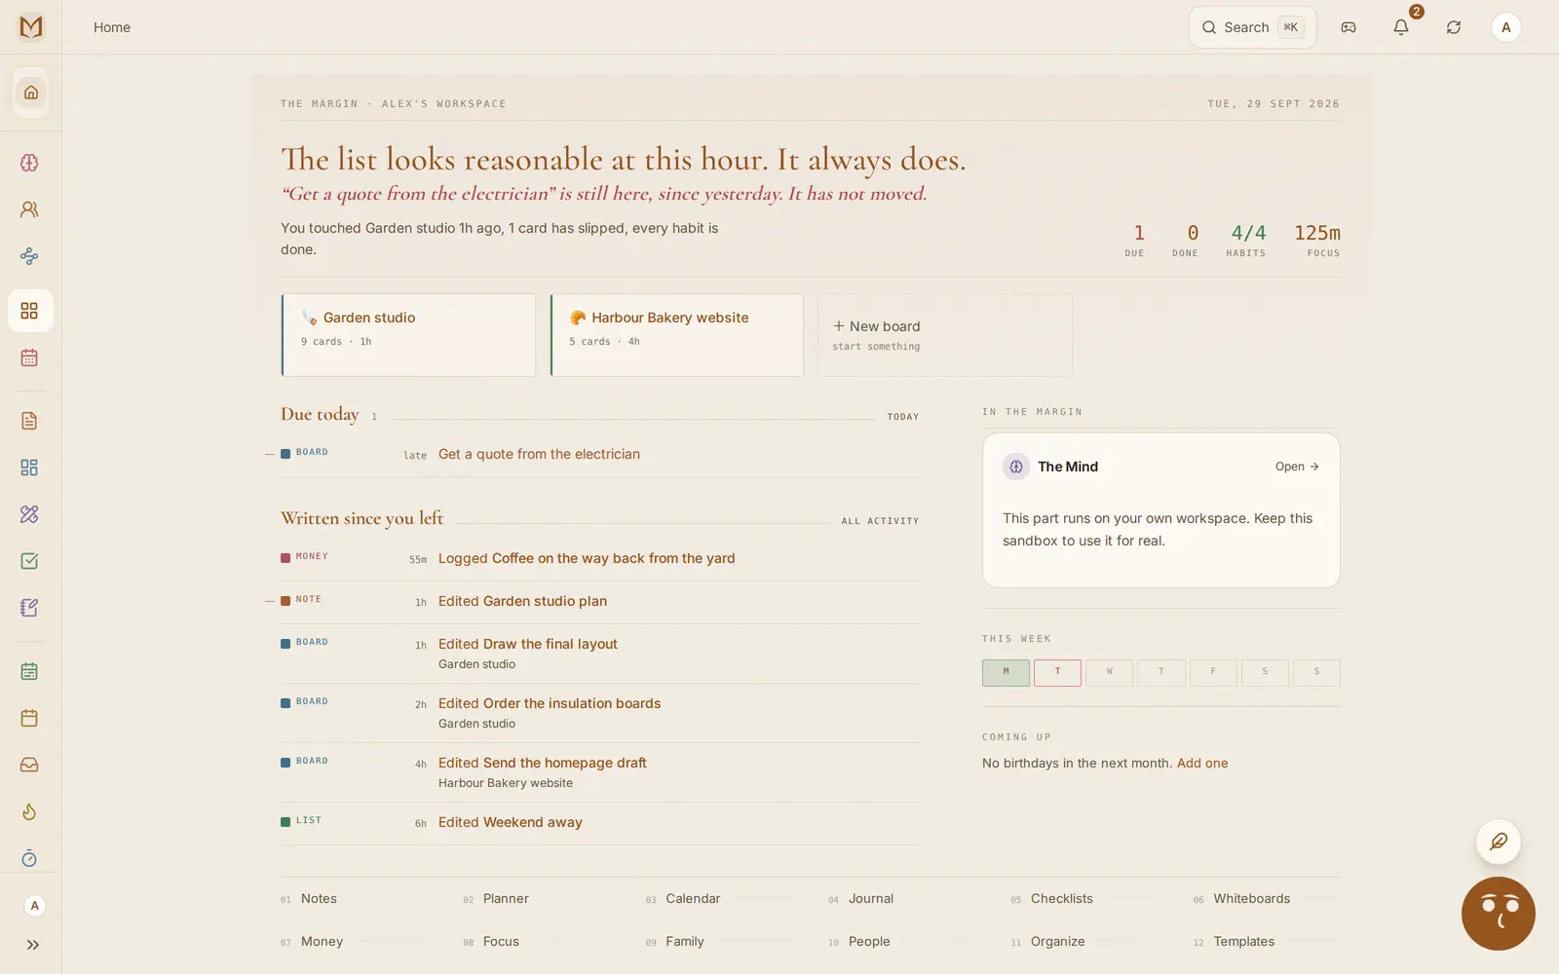The height and width of the screenshot is (974, 1559).
Task: Open the notifications bell
Action: coord(1401,27)
